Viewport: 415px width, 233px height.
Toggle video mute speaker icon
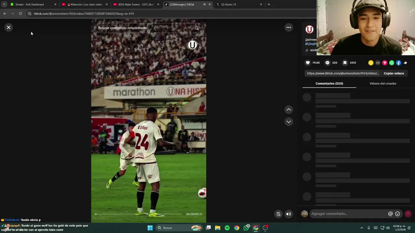click(289, 214)
